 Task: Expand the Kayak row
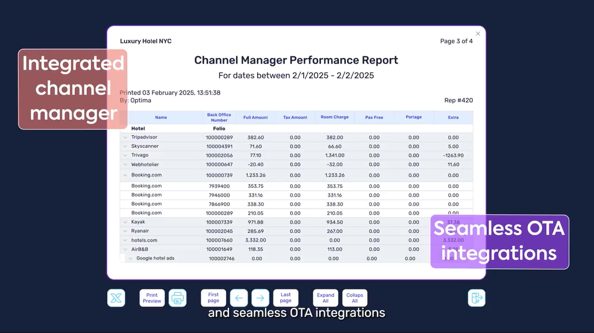coord(125,222)
